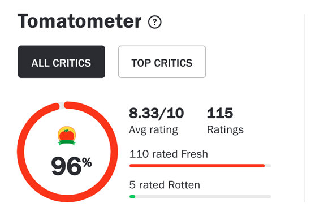Screen dimensions: 311x216
Task: Click the Tomatometer heading
Action: point(79,21)
